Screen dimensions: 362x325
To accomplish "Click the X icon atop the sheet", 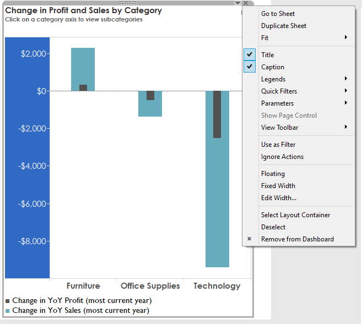I will click(246, 3).
